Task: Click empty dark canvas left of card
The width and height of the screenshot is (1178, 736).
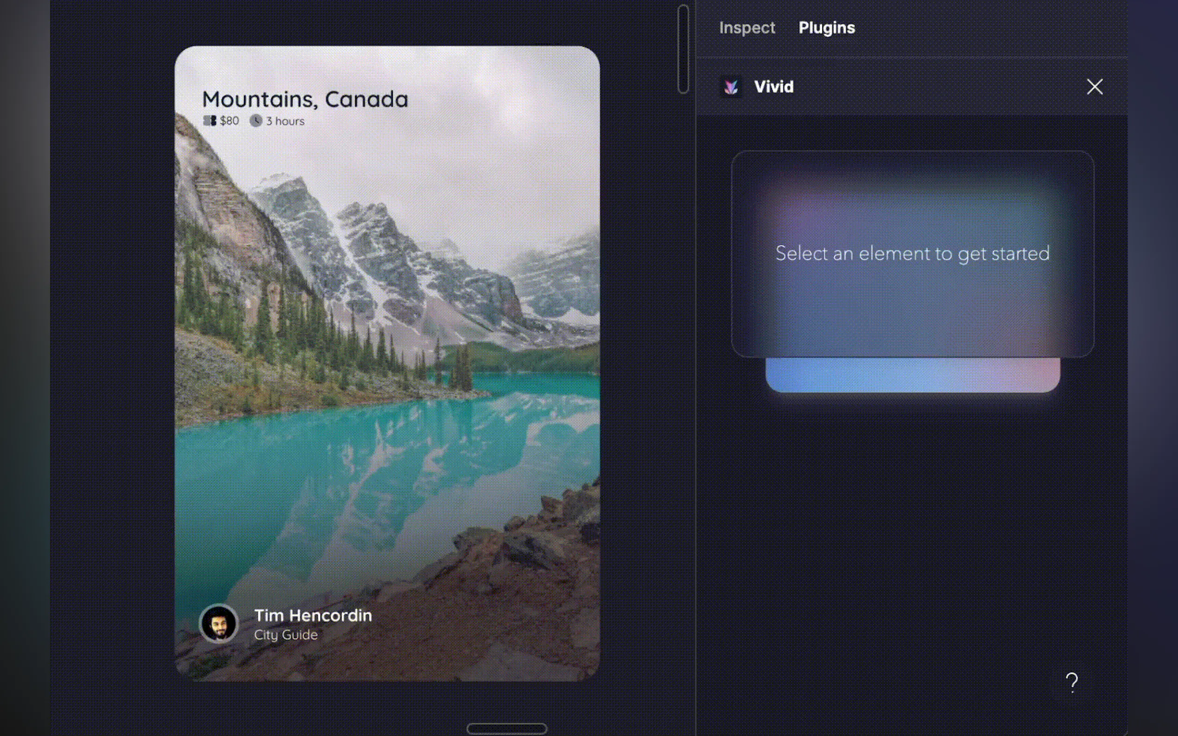Action: coord(112,365)
